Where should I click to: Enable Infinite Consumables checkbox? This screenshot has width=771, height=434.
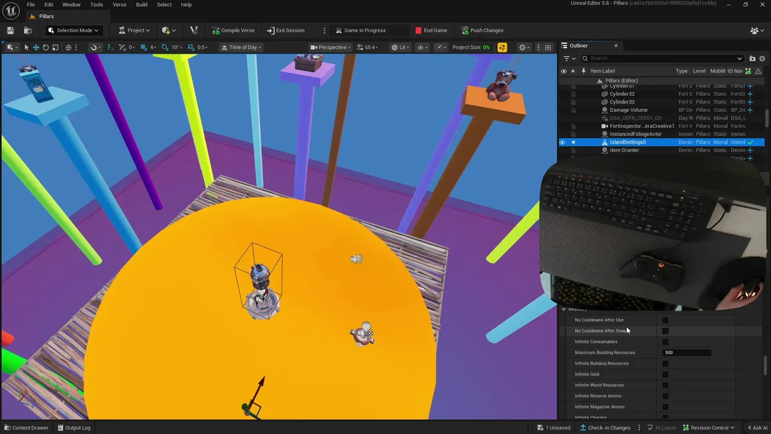tap(665, 342)
